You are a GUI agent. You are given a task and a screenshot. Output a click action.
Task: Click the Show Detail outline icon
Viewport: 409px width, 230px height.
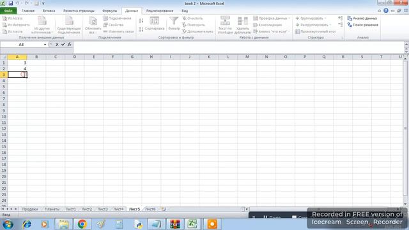[340, 18]
